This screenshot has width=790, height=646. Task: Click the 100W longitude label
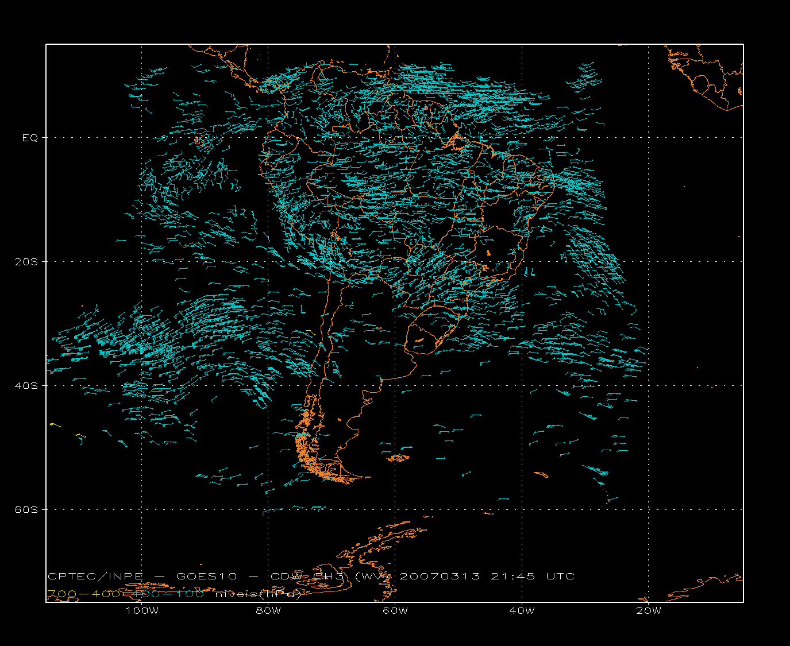(x=142, y=610)
